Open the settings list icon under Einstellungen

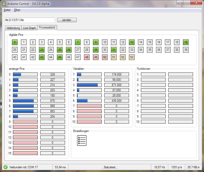tap(82, 140)
